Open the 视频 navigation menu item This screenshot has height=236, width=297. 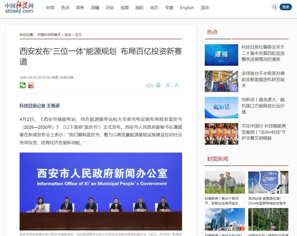(x=125, y=8)
